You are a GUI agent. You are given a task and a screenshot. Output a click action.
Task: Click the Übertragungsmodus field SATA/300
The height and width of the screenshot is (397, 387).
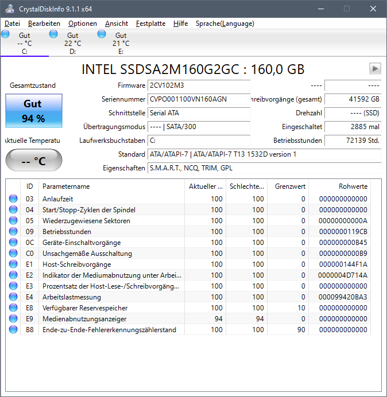click(x=199, y=127)
